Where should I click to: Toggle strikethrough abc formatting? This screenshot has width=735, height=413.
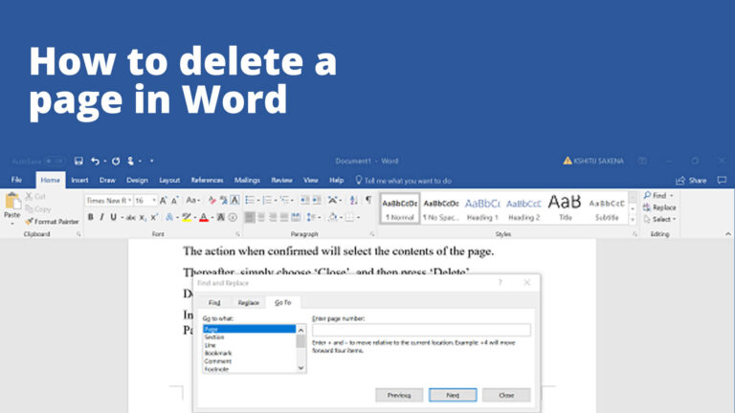click(x=131, y=217)
